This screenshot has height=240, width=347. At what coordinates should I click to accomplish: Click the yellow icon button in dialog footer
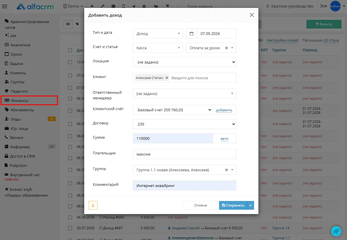pyautogui.click(x=93, y=205)
